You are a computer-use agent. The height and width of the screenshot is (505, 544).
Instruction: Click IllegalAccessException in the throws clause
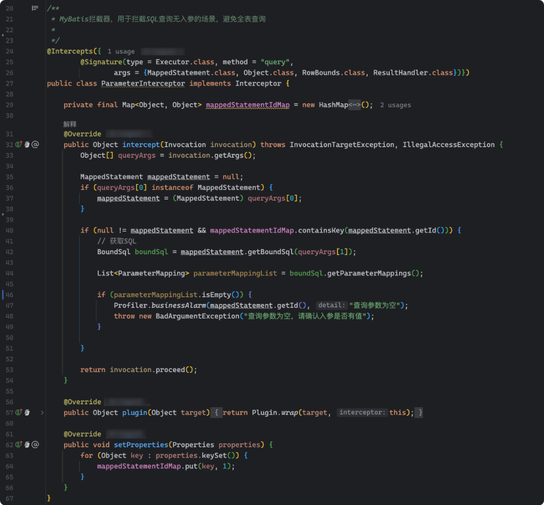449,144
